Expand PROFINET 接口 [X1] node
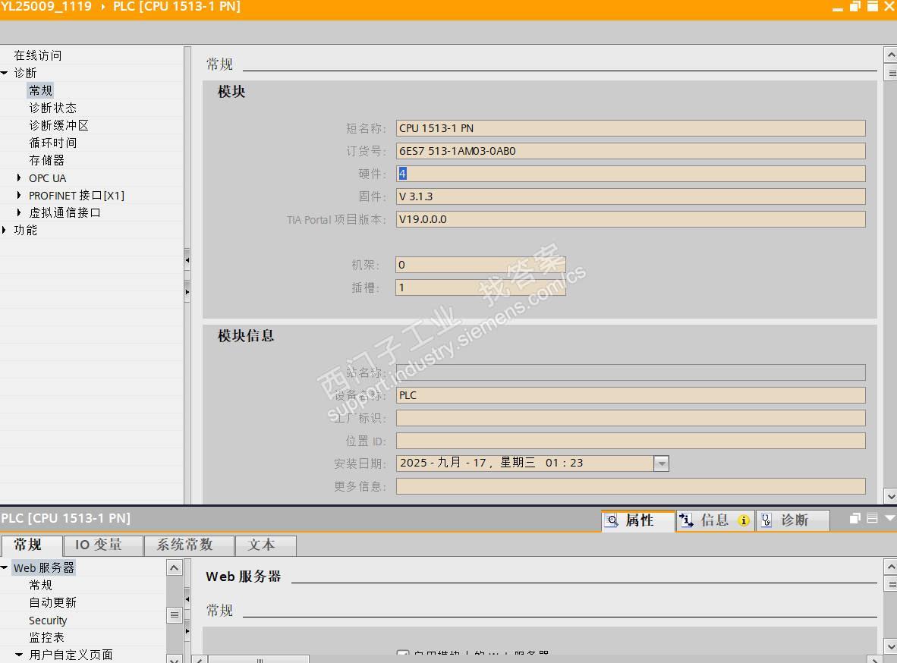Screen dimensions: 897x663 [x=19, y=195]
